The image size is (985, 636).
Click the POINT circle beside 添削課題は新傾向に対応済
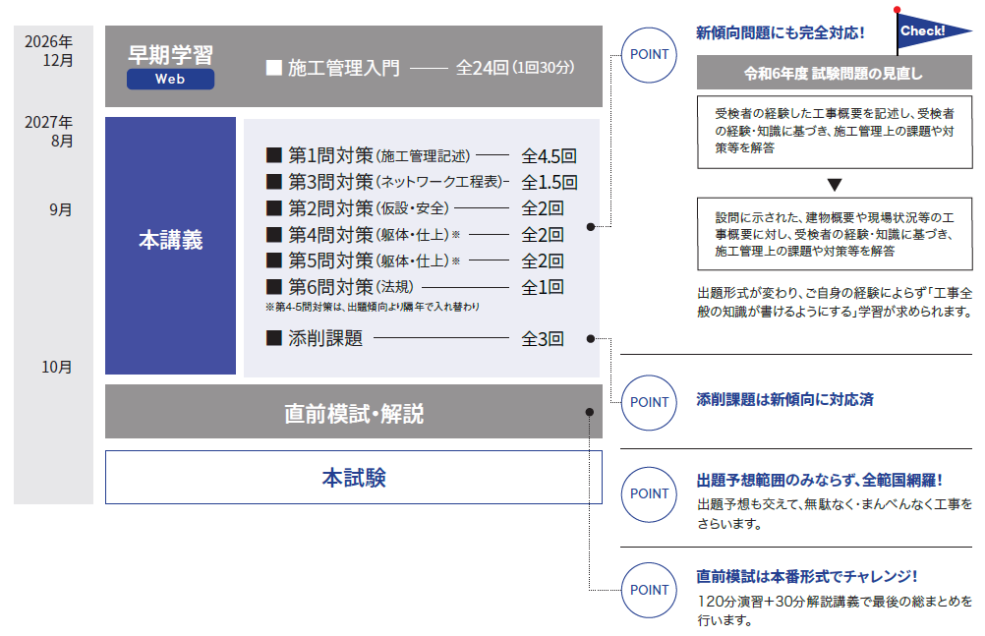point(649,402)
